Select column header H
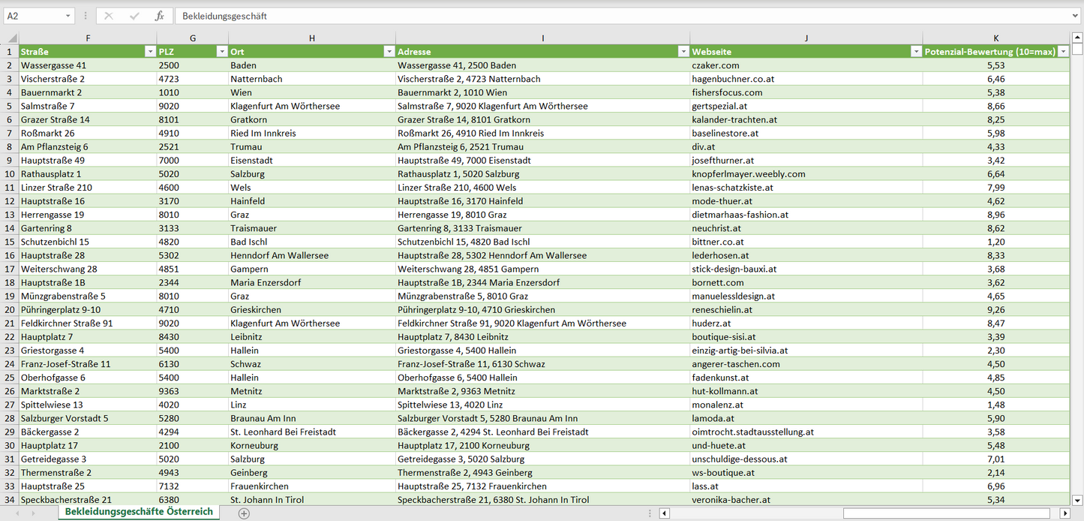 coord(312,38)
